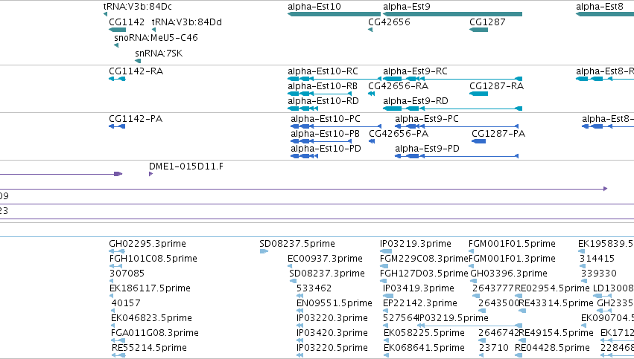The image size is (634, 359).
Task: Select tRNA:V3b:84Dc gene label
Action: pos(138,7)
